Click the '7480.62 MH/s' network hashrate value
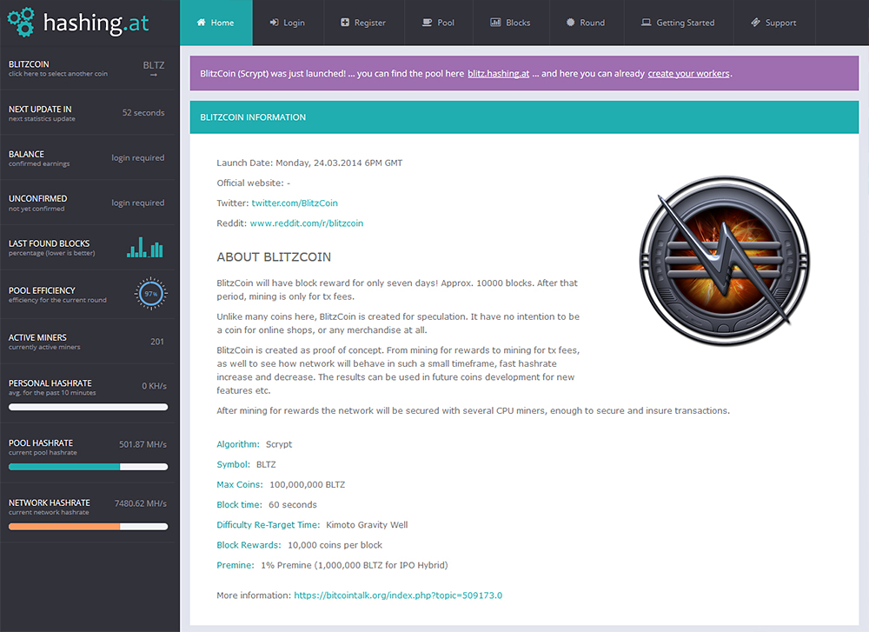Viewport: 869px width, 632px height. pos(141,503)
